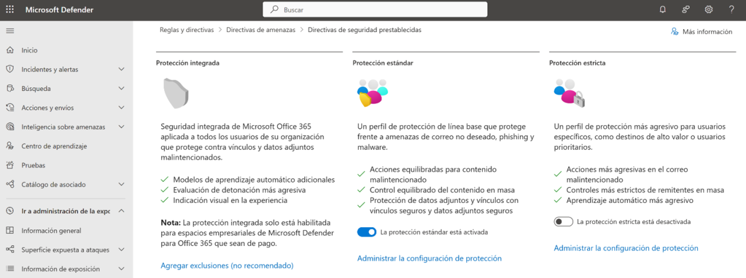Click the Centro de aprendizaje icon
746x278 pixels.
pos(10,146)
